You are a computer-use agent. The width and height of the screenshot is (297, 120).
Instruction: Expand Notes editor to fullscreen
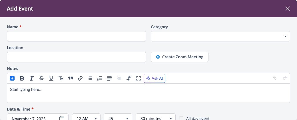point(139,78)
